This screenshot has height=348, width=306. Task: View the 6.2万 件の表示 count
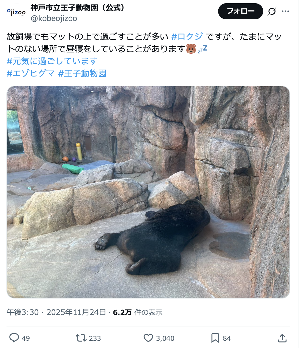click(x=138, y=312)
